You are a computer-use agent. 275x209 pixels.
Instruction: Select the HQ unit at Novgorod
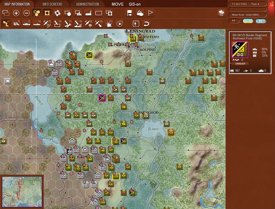click(x=146, y=116)
